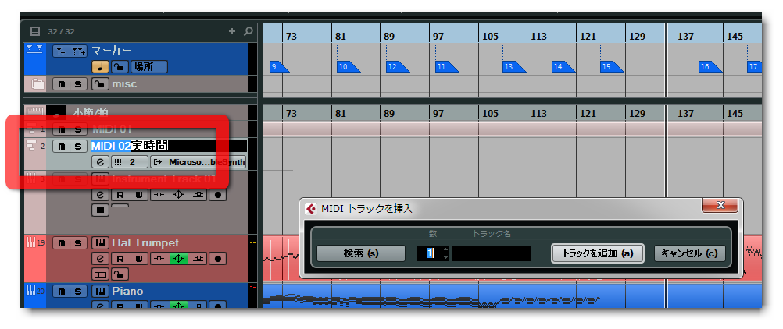This screenshot has height=329, width=783.
Task: Toggle the lock button on Hal Trumpet
Action: pyautogui.click(x=120, y=274)
